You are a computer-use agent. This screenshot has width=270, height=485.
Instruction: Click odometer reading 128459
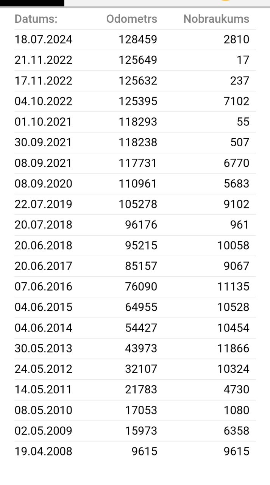tap(138, 39)
